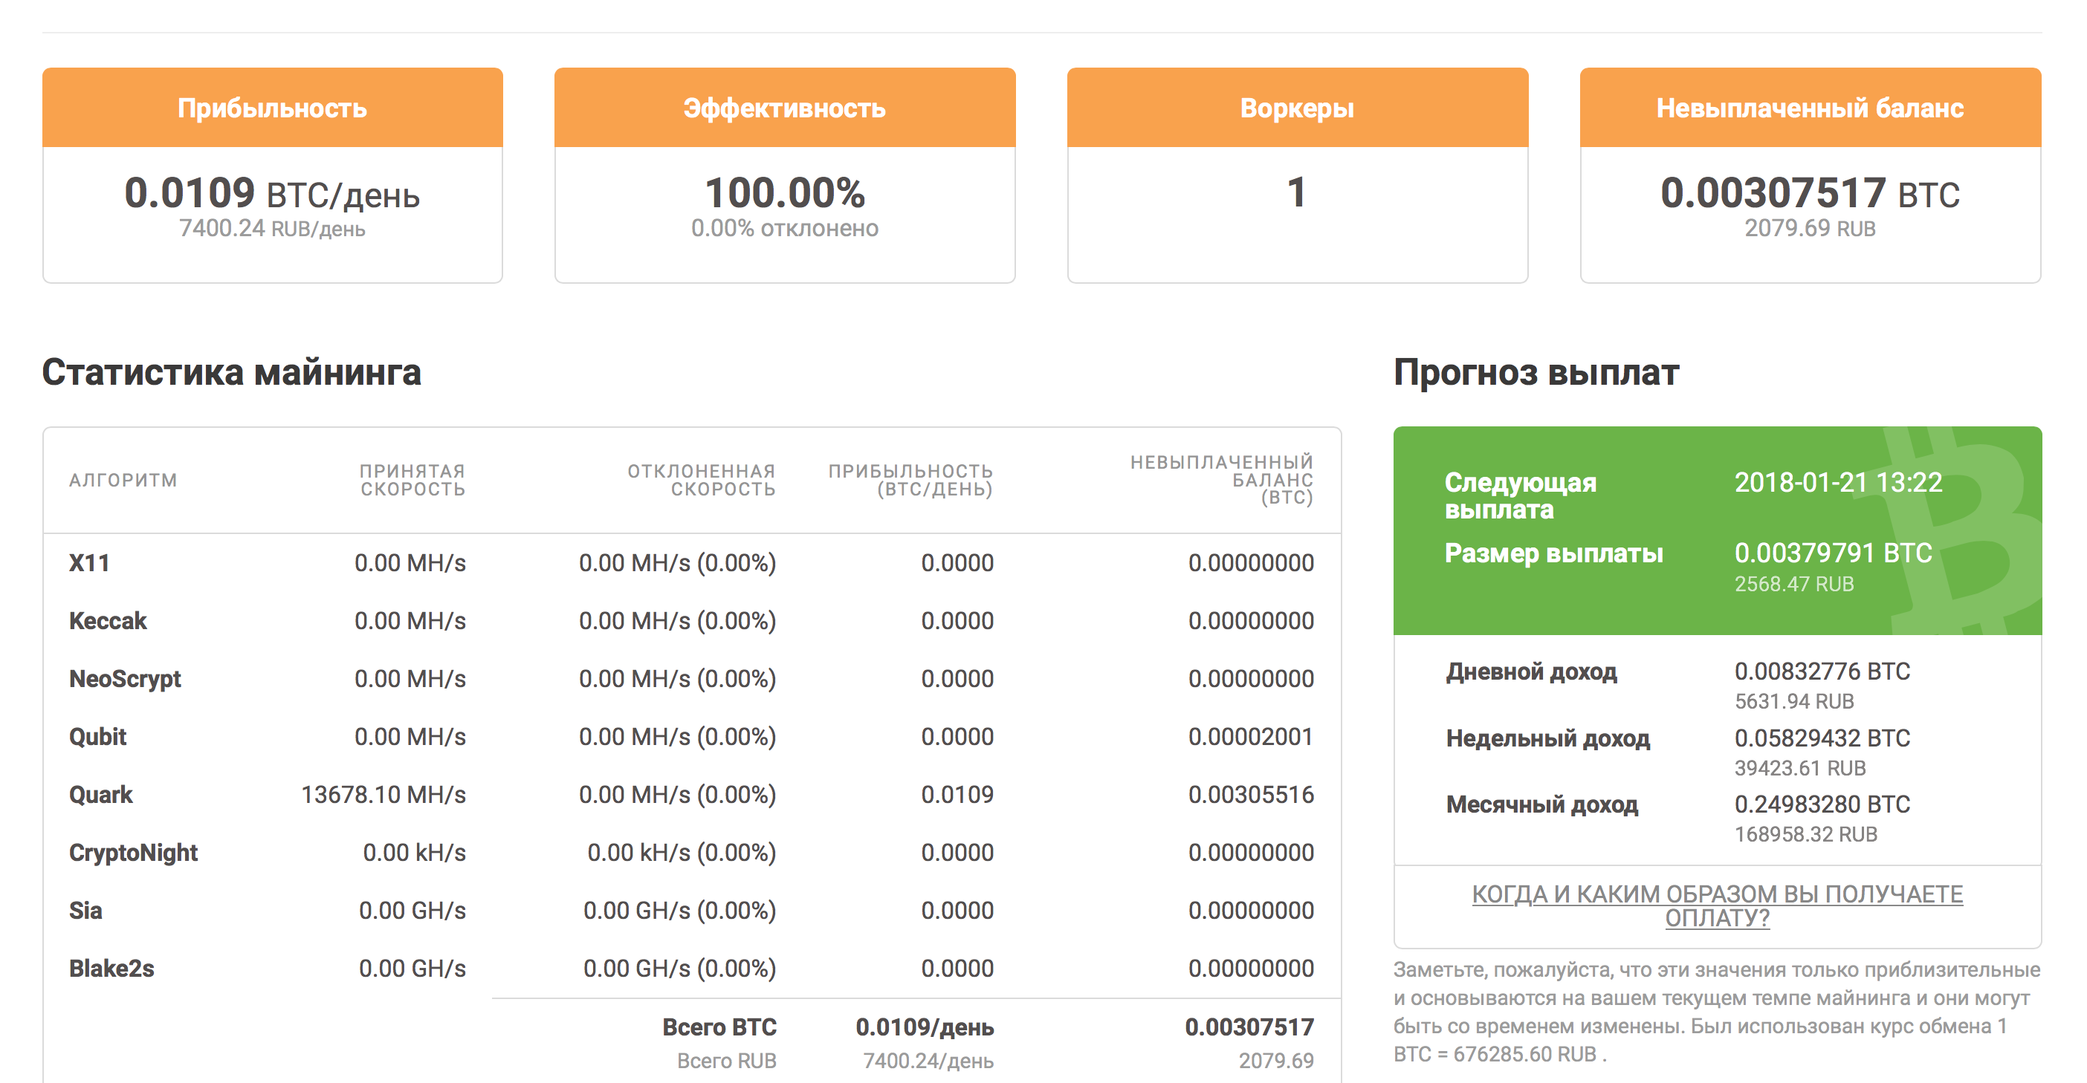Click the ПРИНЯТАЯ СКОРОСТЬ column header

tap(412, 480)
